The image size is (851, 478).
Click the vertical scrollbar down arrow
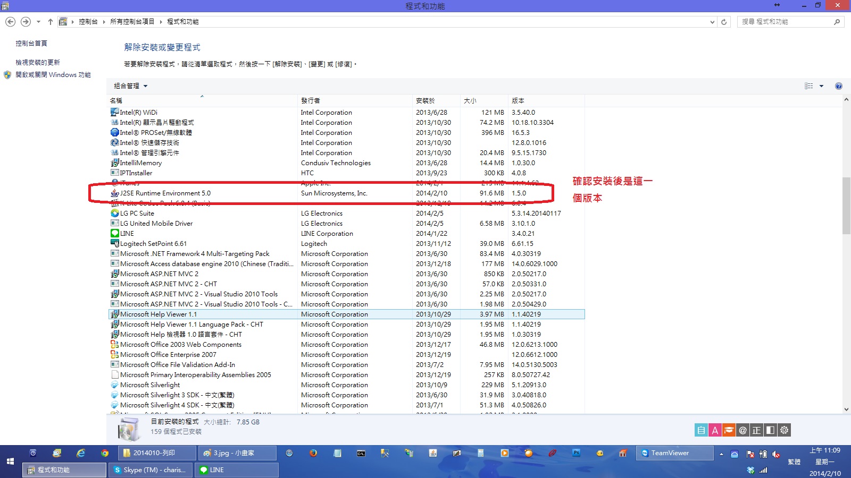pyautogui.click(x=846, y=409)
